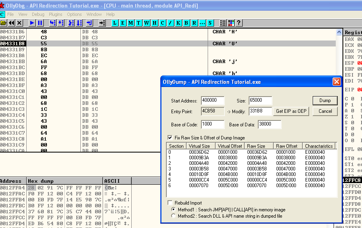This screenshot has height=228, width=362.
Task: Click the Virtual Size column header
Action: 200,146
